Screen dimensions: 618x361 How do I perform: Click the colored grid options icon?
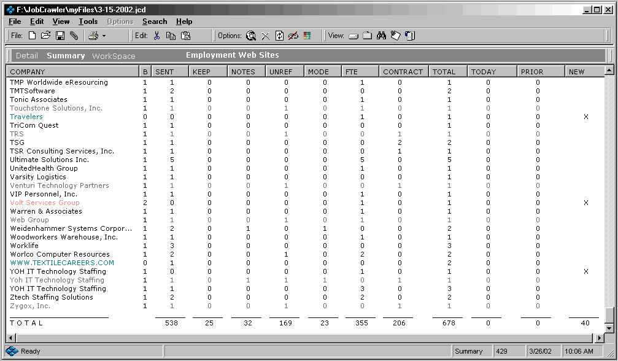[x=307, y=36]
